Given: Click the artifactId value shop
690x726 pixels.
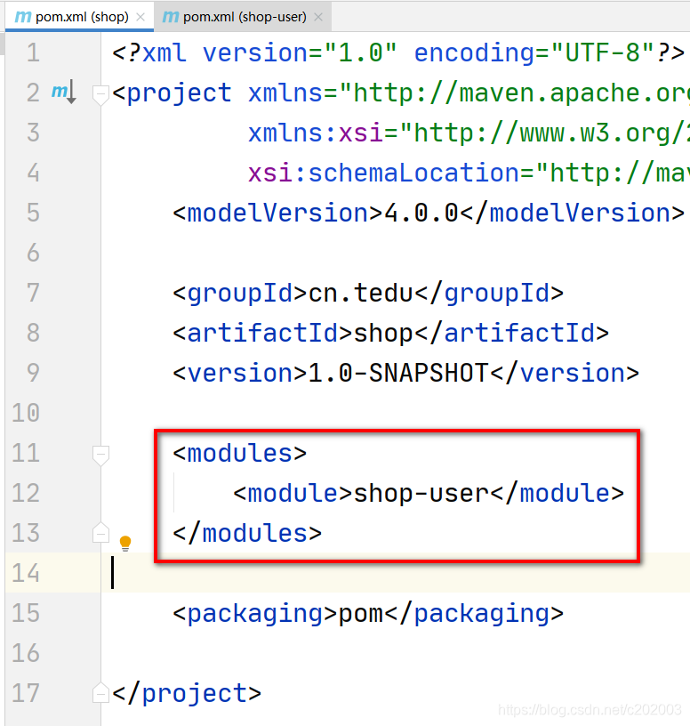Looking at the screenshot, I should [383, 334].
